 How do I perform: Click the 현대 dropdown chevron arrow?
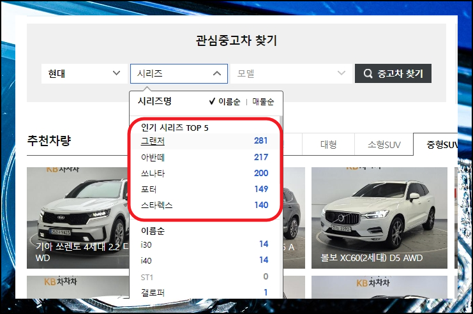point(116,73)
